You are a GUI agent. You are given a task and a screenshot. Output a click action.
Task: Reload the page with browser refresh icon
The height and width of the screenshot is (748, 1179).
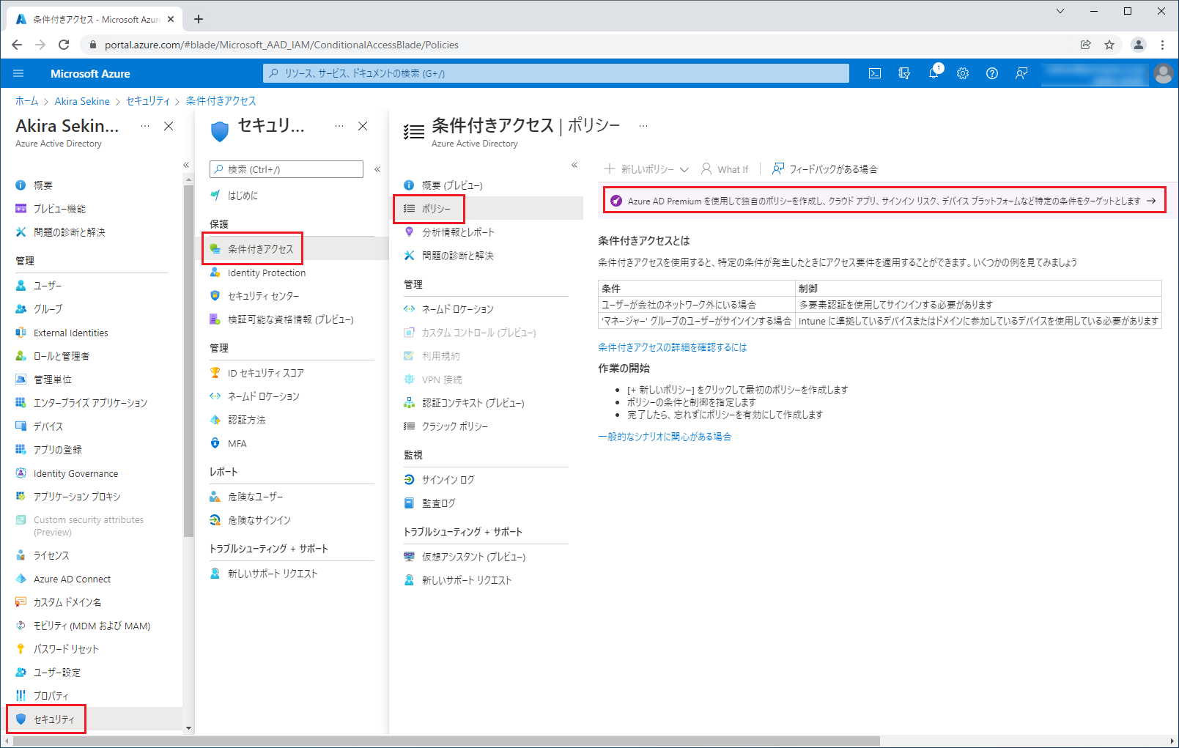(64, 45)
